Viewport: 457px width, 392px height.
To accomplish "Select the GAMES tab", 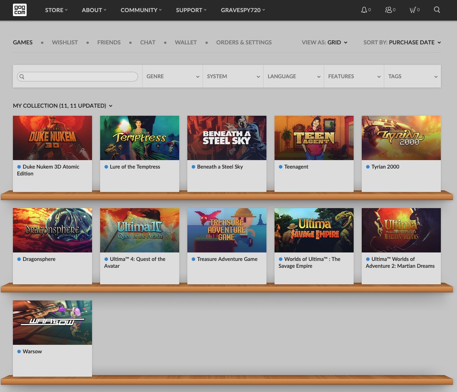I will (23, 42).
